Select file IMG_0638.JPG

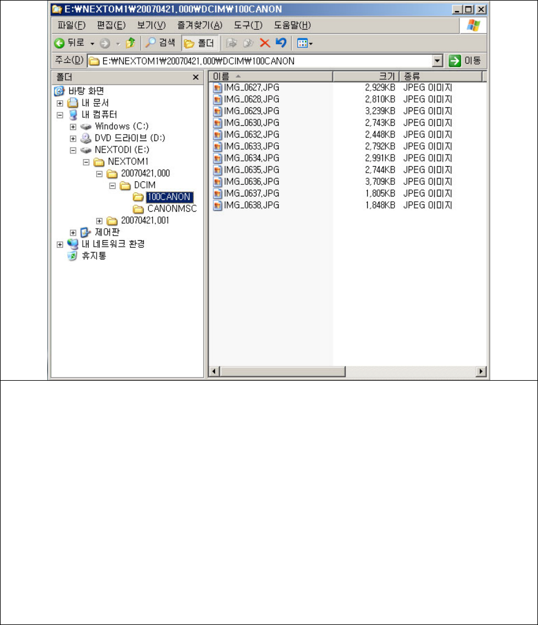[x=251, y=205]
